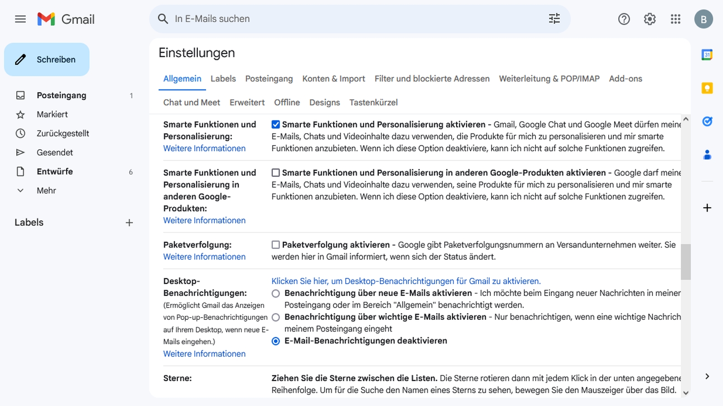The height and width of the screenshot is (406, 723).
Task: Uncheck Smarte Funktionen und Personalisierung aktivieren
Action: (276, 125)
